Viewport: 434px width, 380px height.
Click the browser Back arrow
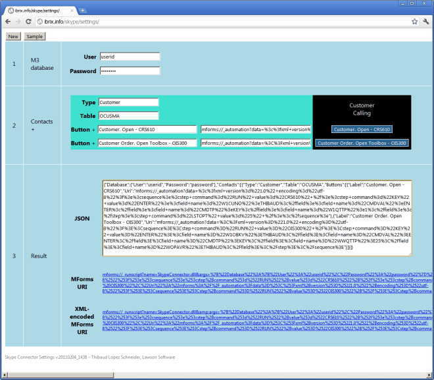click(x=7, y=22)
